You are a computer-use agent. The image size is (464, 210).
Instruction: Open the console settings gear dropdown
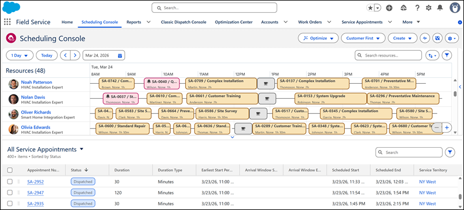coord(452,38)
